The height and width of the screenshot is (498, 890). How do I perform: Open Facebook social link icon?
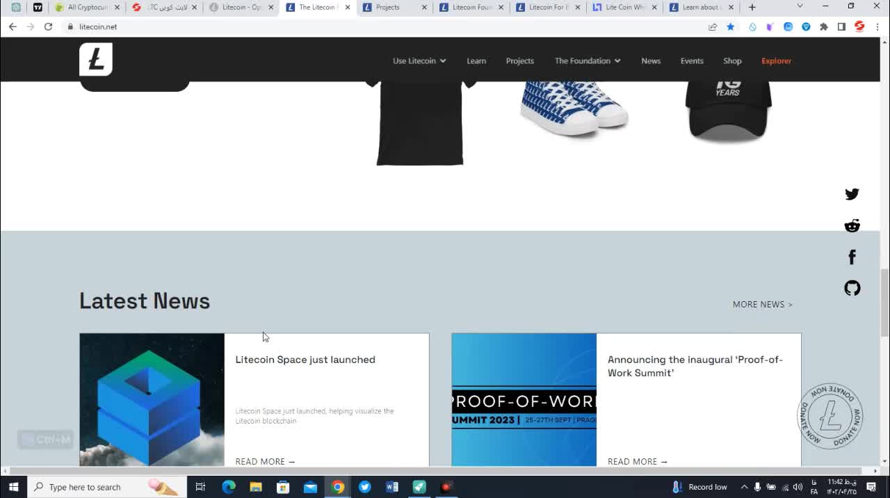click(852, 257)
